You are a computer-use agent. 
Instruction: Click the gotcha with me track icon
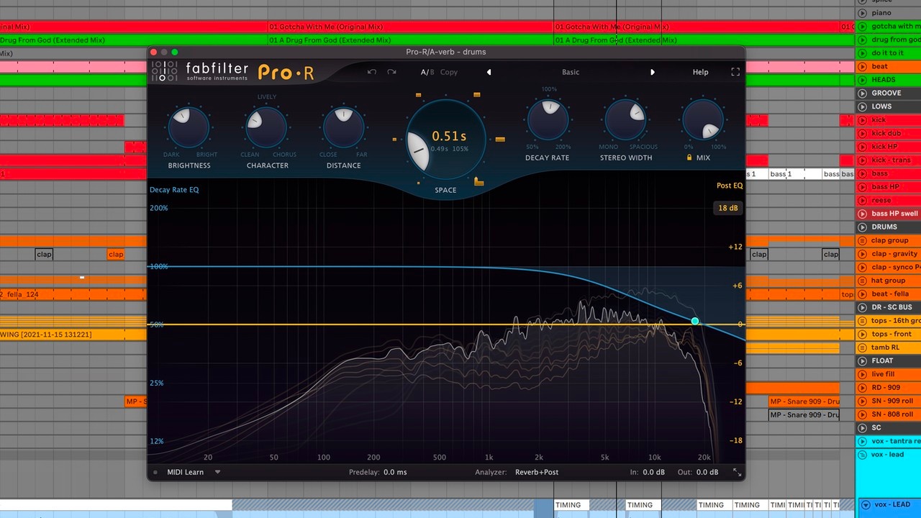[862, 27]
